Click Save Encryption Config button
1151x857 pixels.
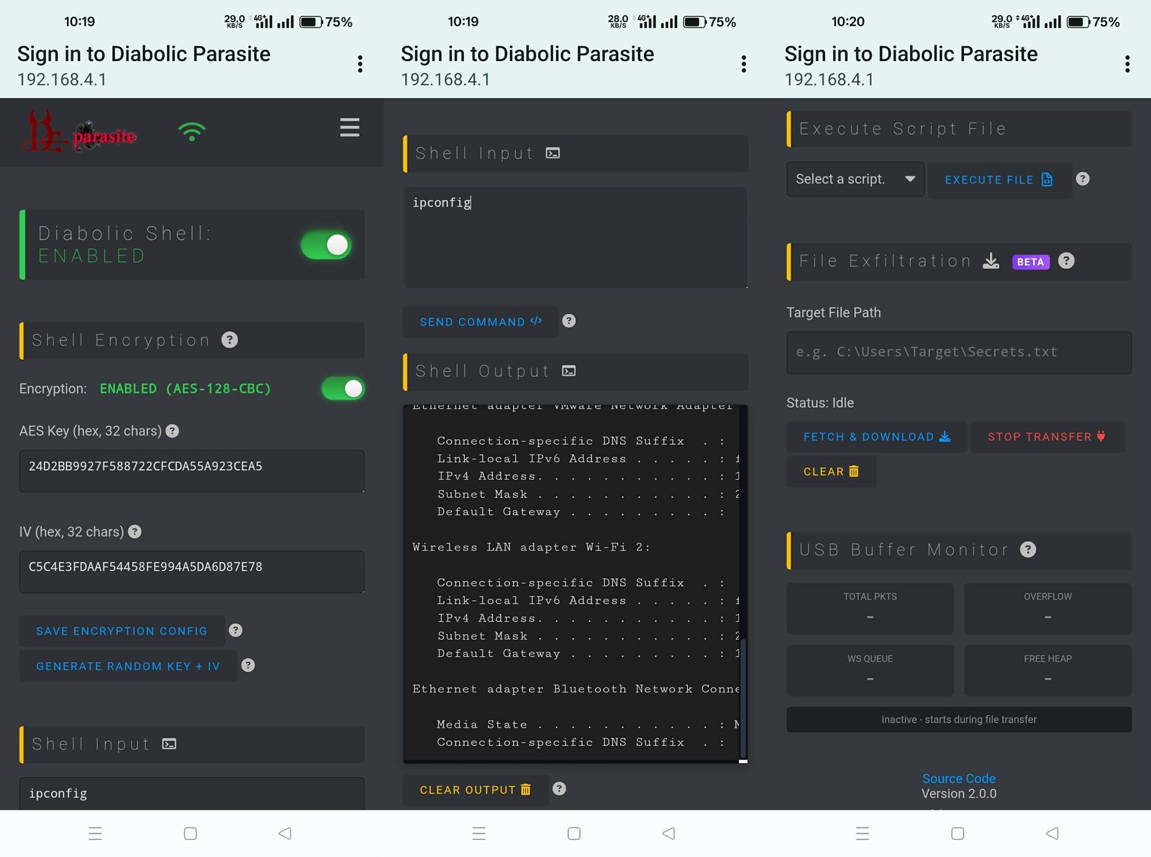[122, 631]
